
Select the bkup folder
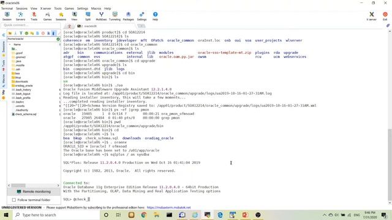(17, 78)
